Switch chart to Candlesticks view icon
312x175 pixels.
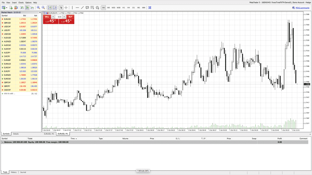pyautogui.click(x=27, y=7)
